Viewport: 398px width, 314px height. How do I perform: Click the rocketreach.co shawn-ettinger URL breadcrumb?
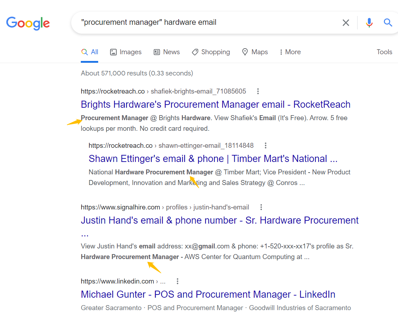click(171, 145)
